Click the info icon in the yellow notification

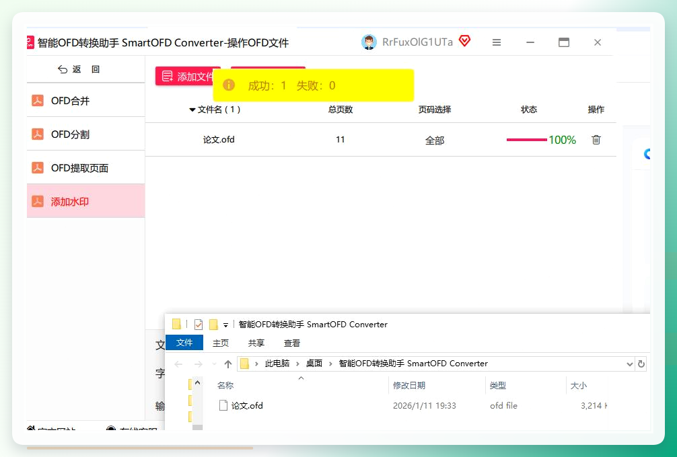(x=229, y=85)
